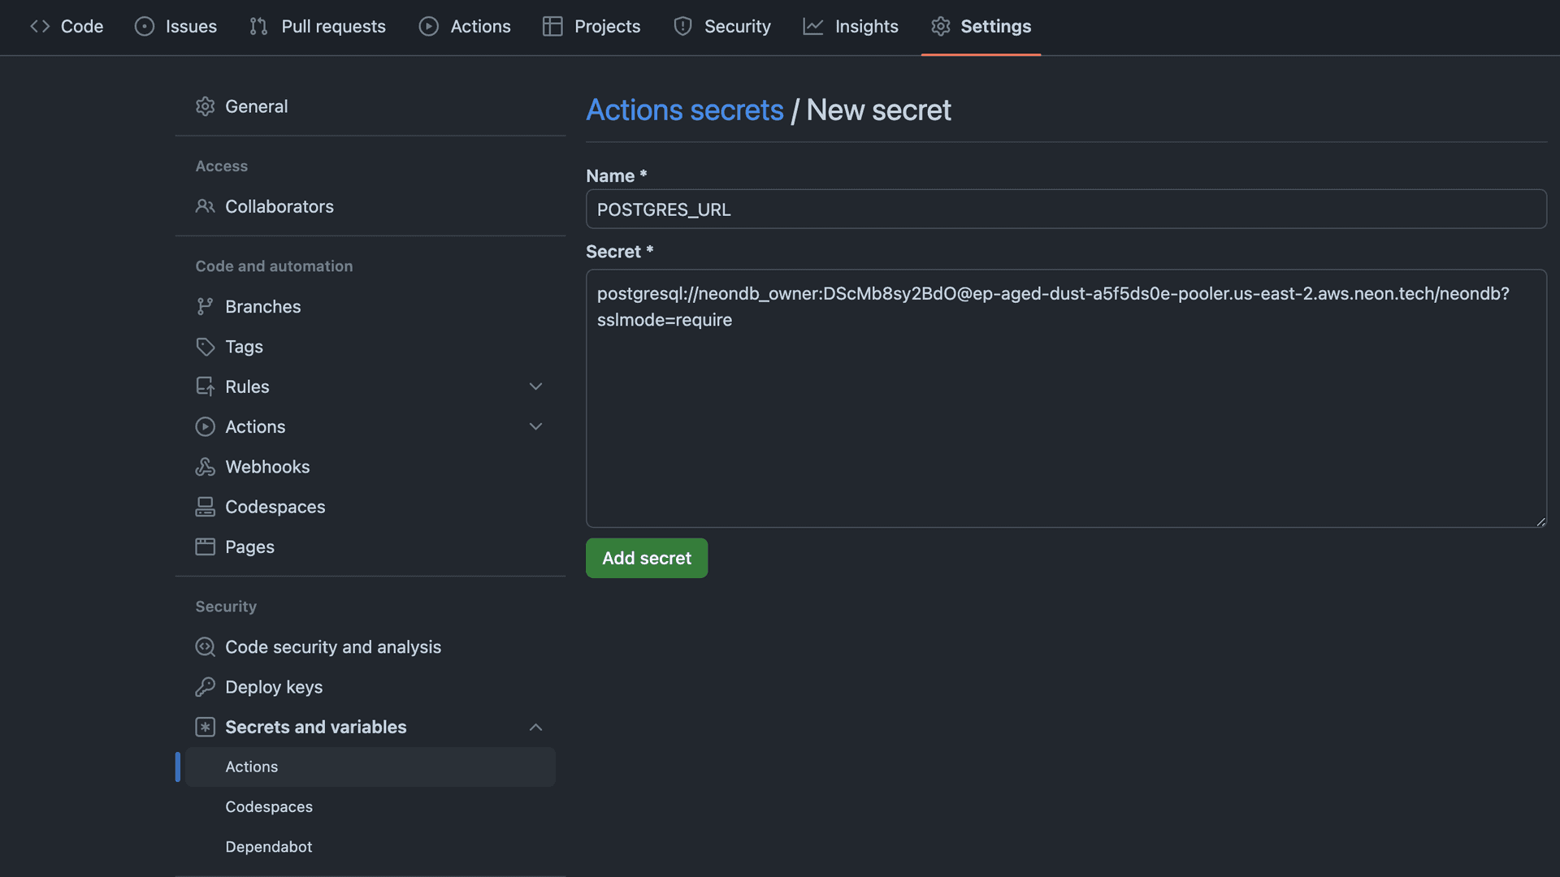Click the General gear icon in sidebar
This screenshot has height=877, width=1560.
(x=205, y=106)
